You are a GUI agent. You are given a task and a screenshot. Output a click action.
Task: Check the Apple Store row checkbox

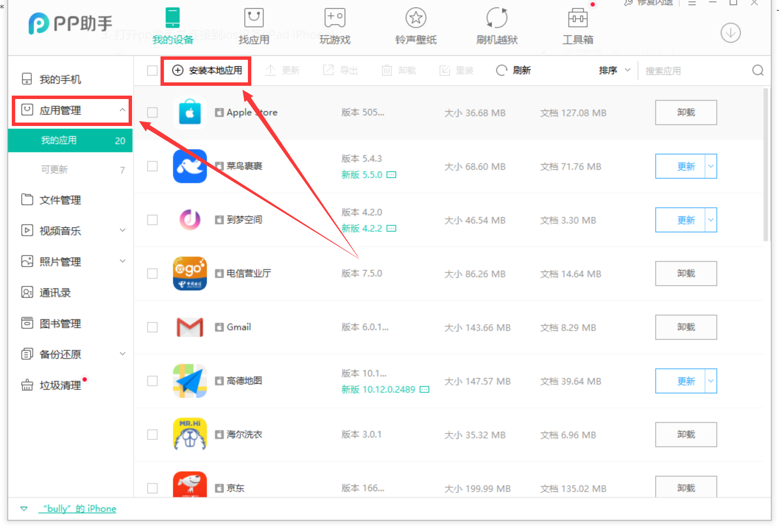[x=153, y=113]
